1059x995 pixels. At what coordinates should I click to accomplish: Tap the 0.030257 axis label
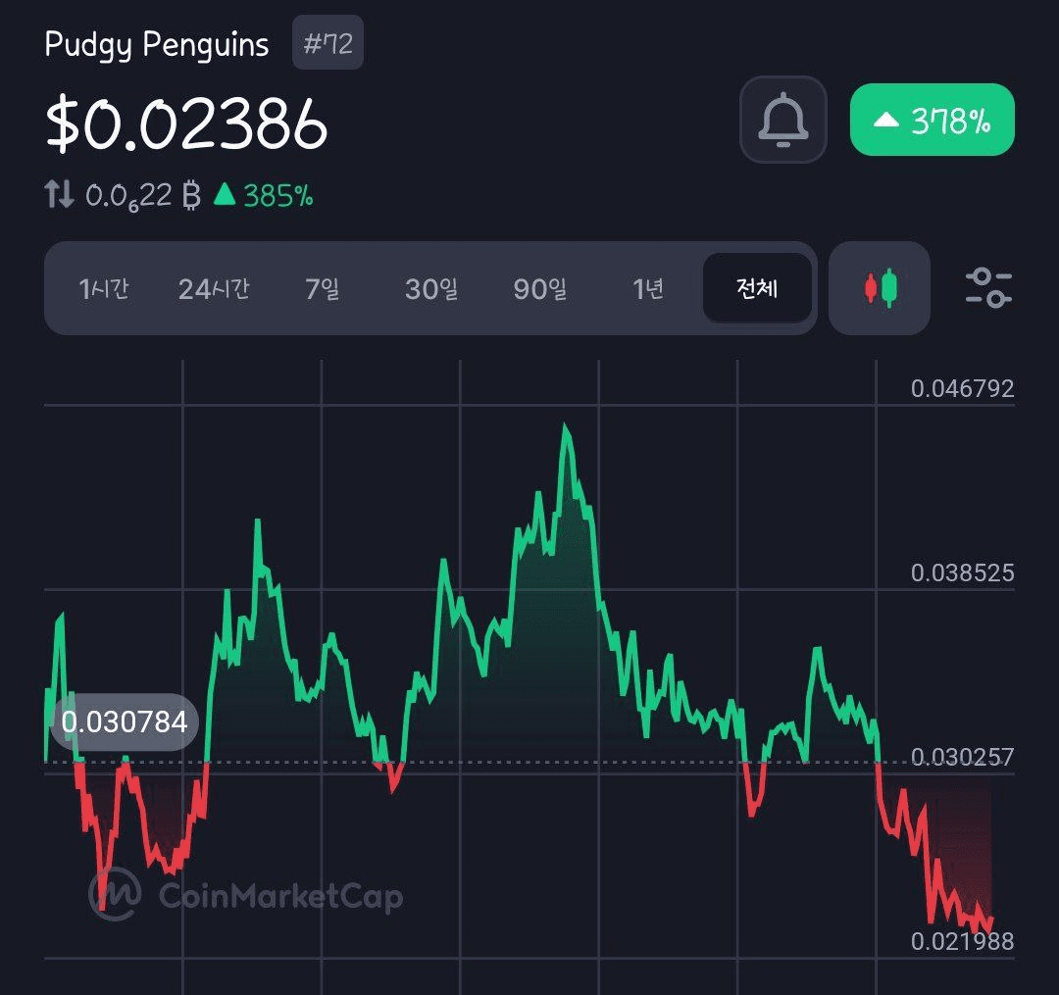point(963,757)
